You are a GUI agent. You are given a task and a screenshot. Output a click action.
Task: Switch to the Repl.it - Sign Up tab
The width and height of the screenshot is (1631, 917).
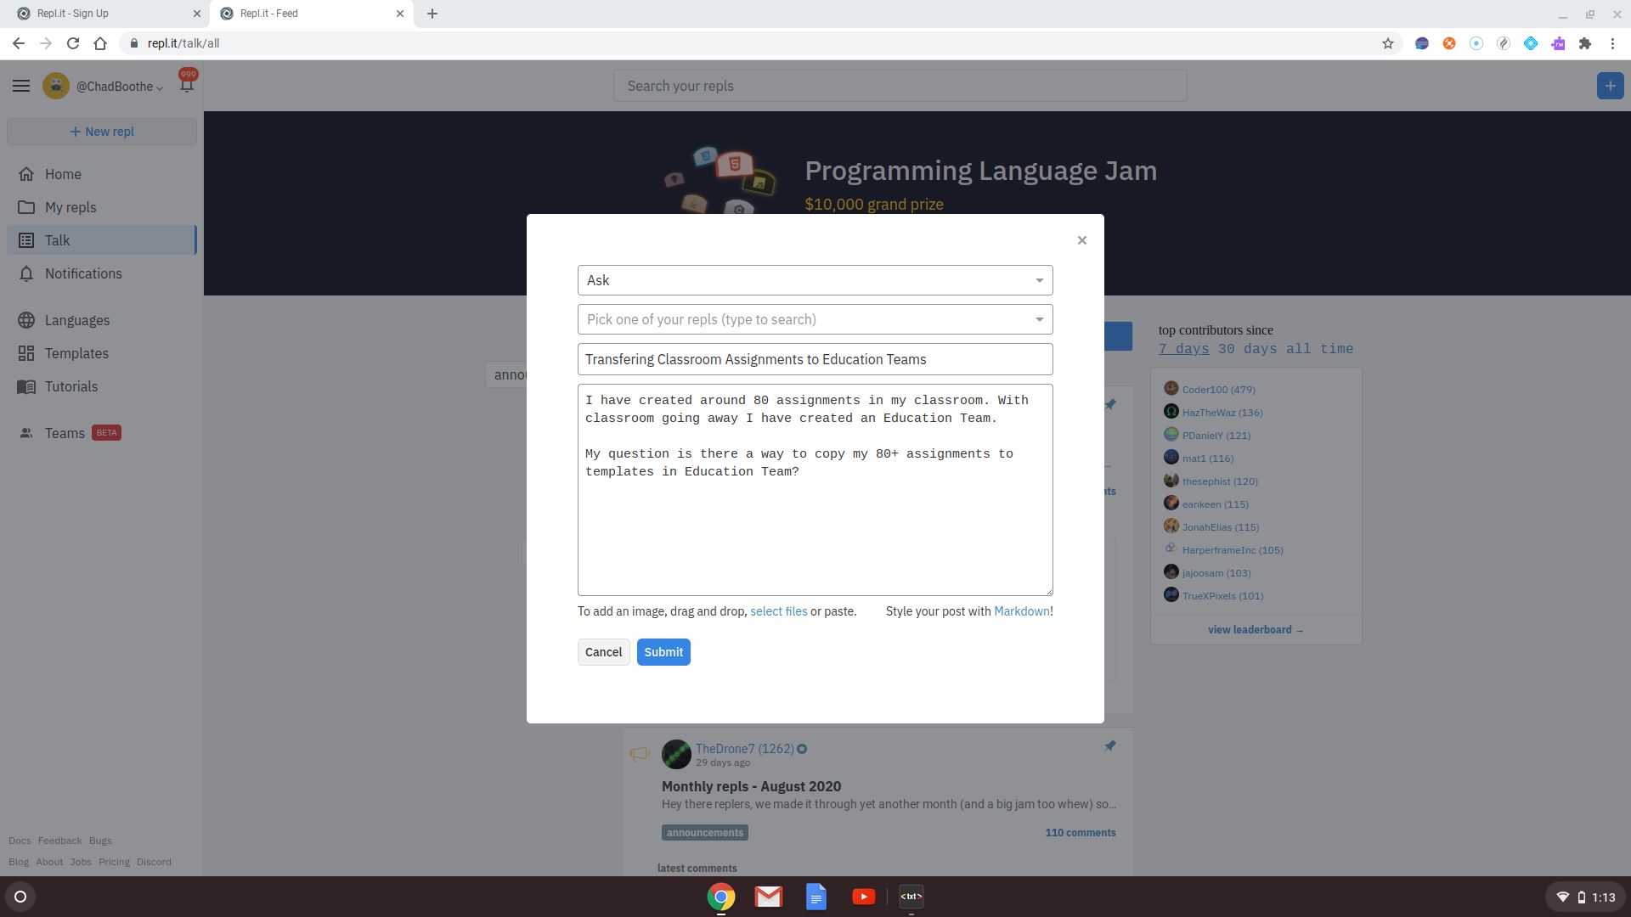point(104,14)
